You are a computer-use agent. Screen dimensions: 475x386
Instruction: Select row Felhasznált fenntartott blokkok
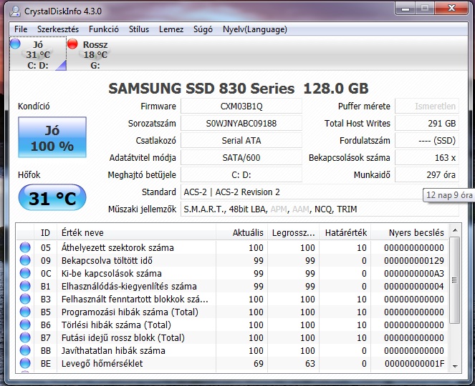tap(232, 299)
